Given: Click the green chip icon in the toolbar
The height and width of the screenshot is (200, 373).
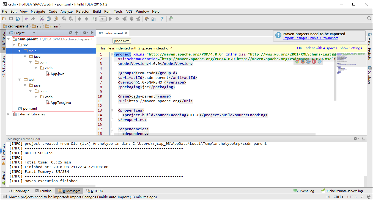Looking at the screenshot, I should (x=171, y=19).
